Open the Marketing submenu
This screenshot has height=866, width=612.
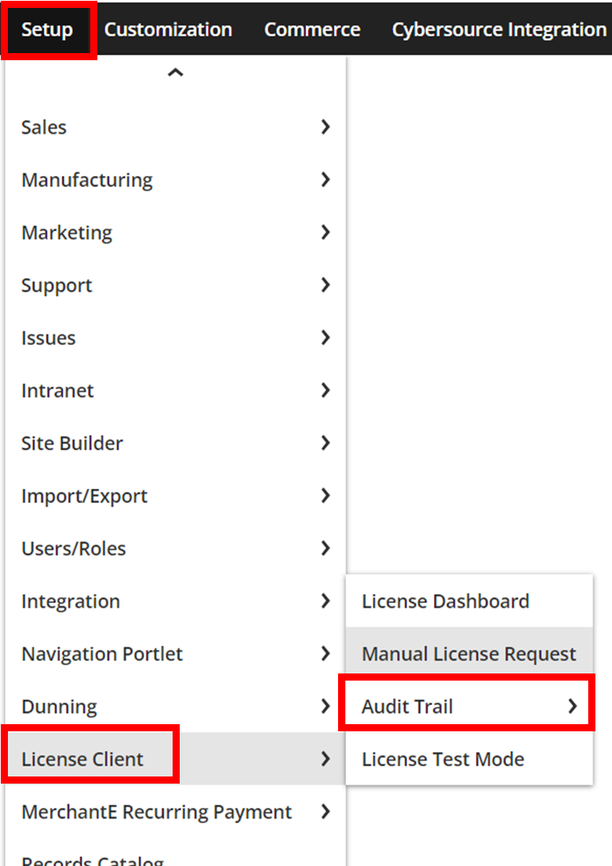pyautogui.click(x=176, y=232)
